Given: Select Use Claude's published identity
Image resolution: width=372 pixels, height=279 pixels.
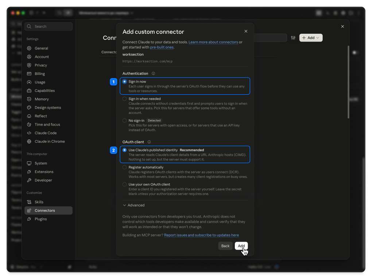Looking at the screenshot, I should [125, 150].
